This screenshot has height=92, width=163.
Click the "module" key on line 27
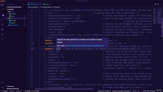point(48,40)
